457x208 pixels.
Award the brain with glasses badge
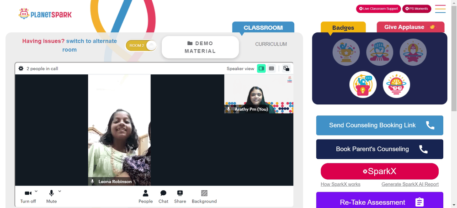click(396, 85)
